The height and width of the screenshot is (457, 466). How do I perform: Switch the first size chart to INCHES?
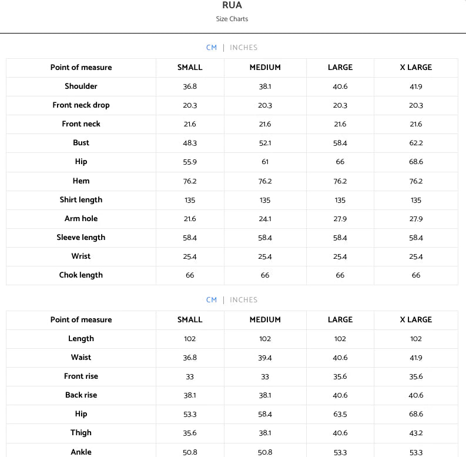(243, 48)
